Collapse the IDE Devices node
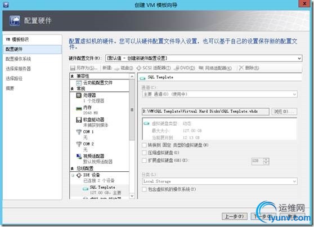The image size is (314, 227). pyautogui.click(x=73, y=176)
